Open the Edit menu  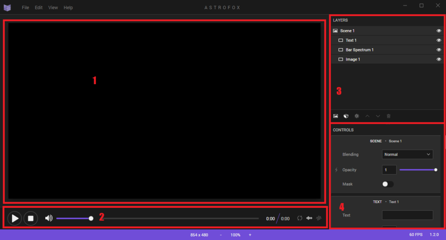(39, 8)
